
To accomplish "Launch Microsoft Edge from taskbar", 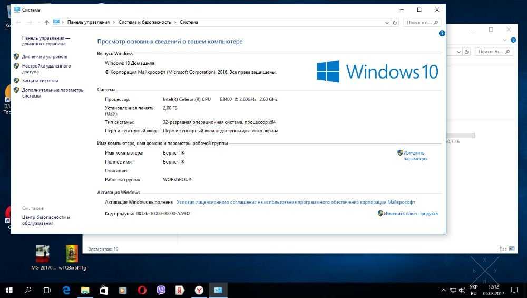I will [x=66, y=290].
